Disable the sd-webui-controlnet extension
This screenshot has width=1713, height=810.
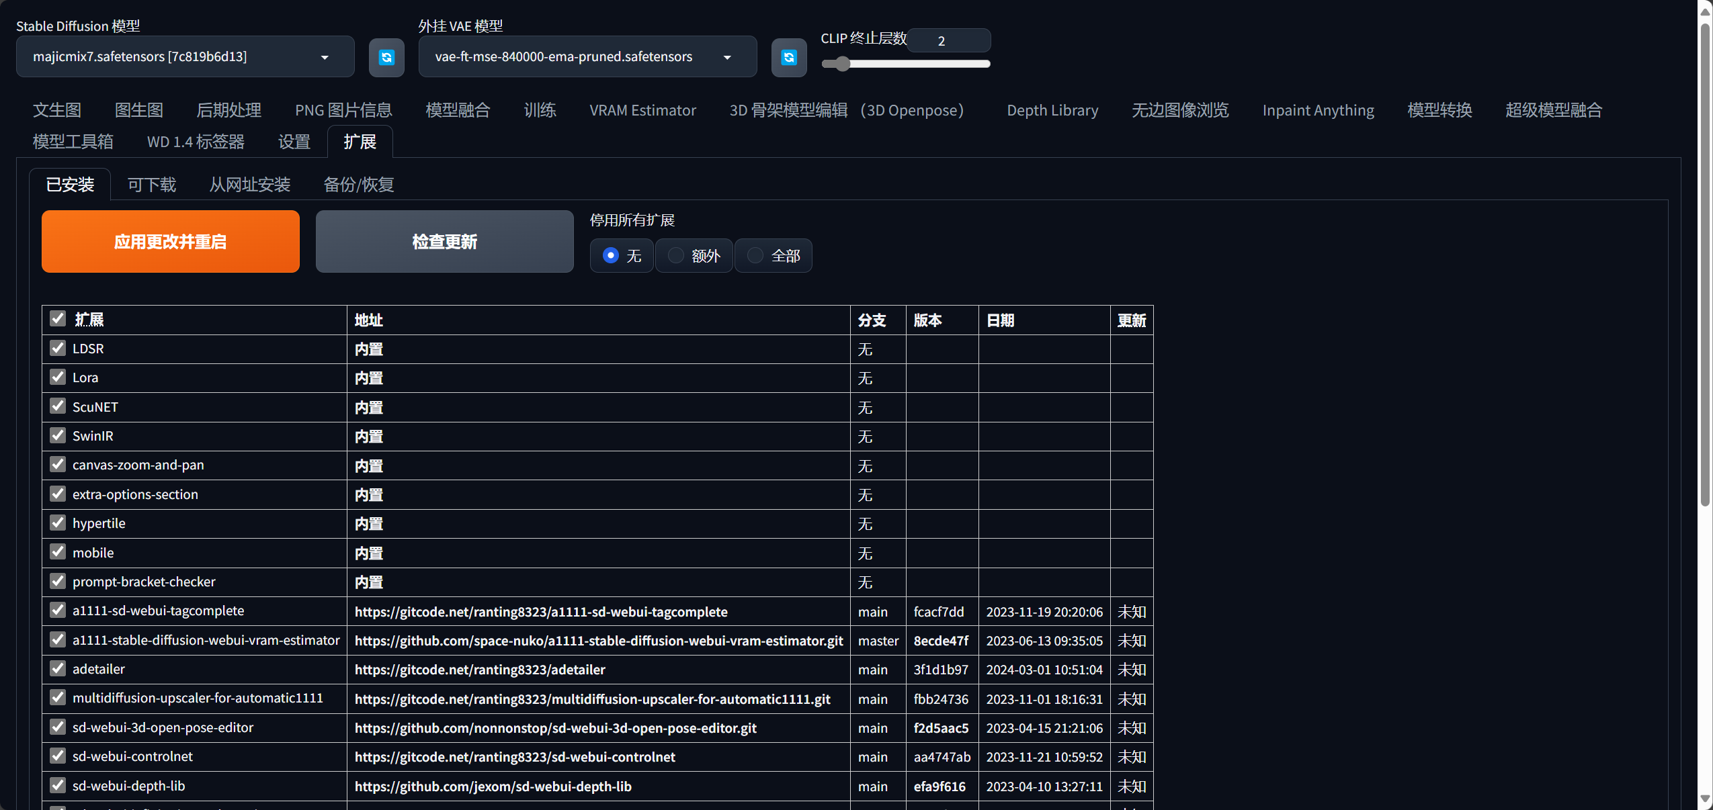coord(58,756)
